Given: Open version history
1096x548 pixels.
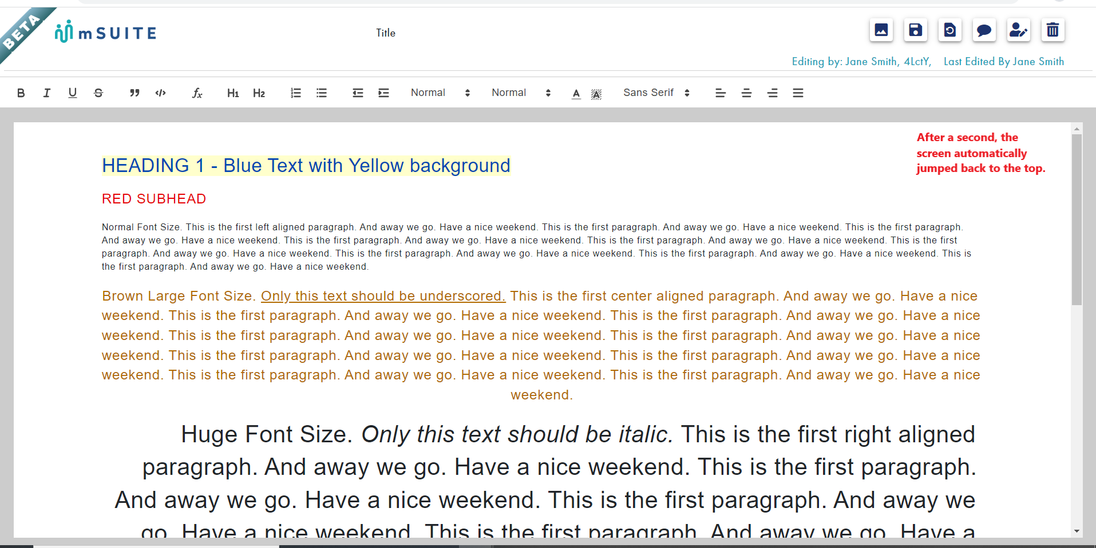Looking at the screenshot, I should [x=949, y=30].
